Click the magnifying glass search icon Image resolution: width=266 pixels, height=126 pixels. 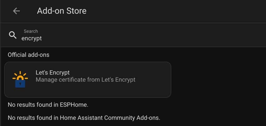[12, 35]
